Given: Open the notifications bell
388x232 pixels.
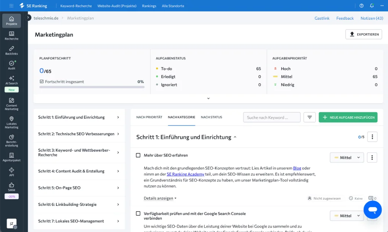Looking at the screenshot, I should coord(372,6).
